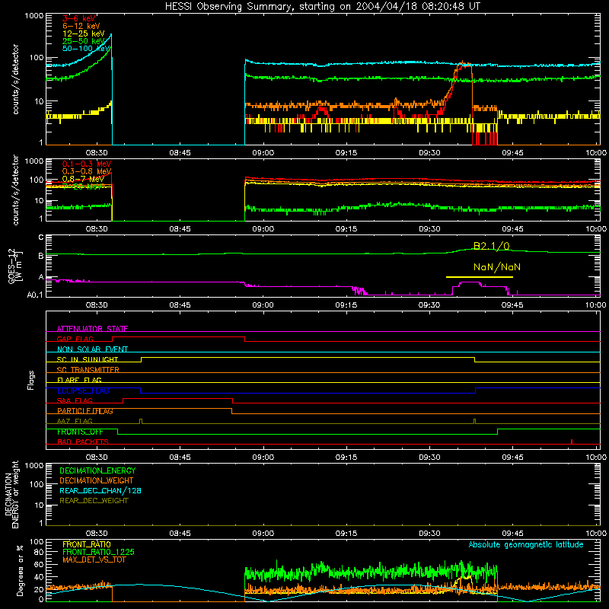Select the 6-12 keV legend label
The width and height of the screenshot is (609, 609).
(81, 26)
